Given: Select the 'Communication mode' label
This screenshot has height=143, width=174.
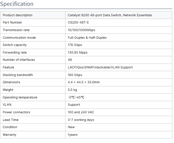Looking at the screenshot, I should pyautogui.click(x=19, y=38).
